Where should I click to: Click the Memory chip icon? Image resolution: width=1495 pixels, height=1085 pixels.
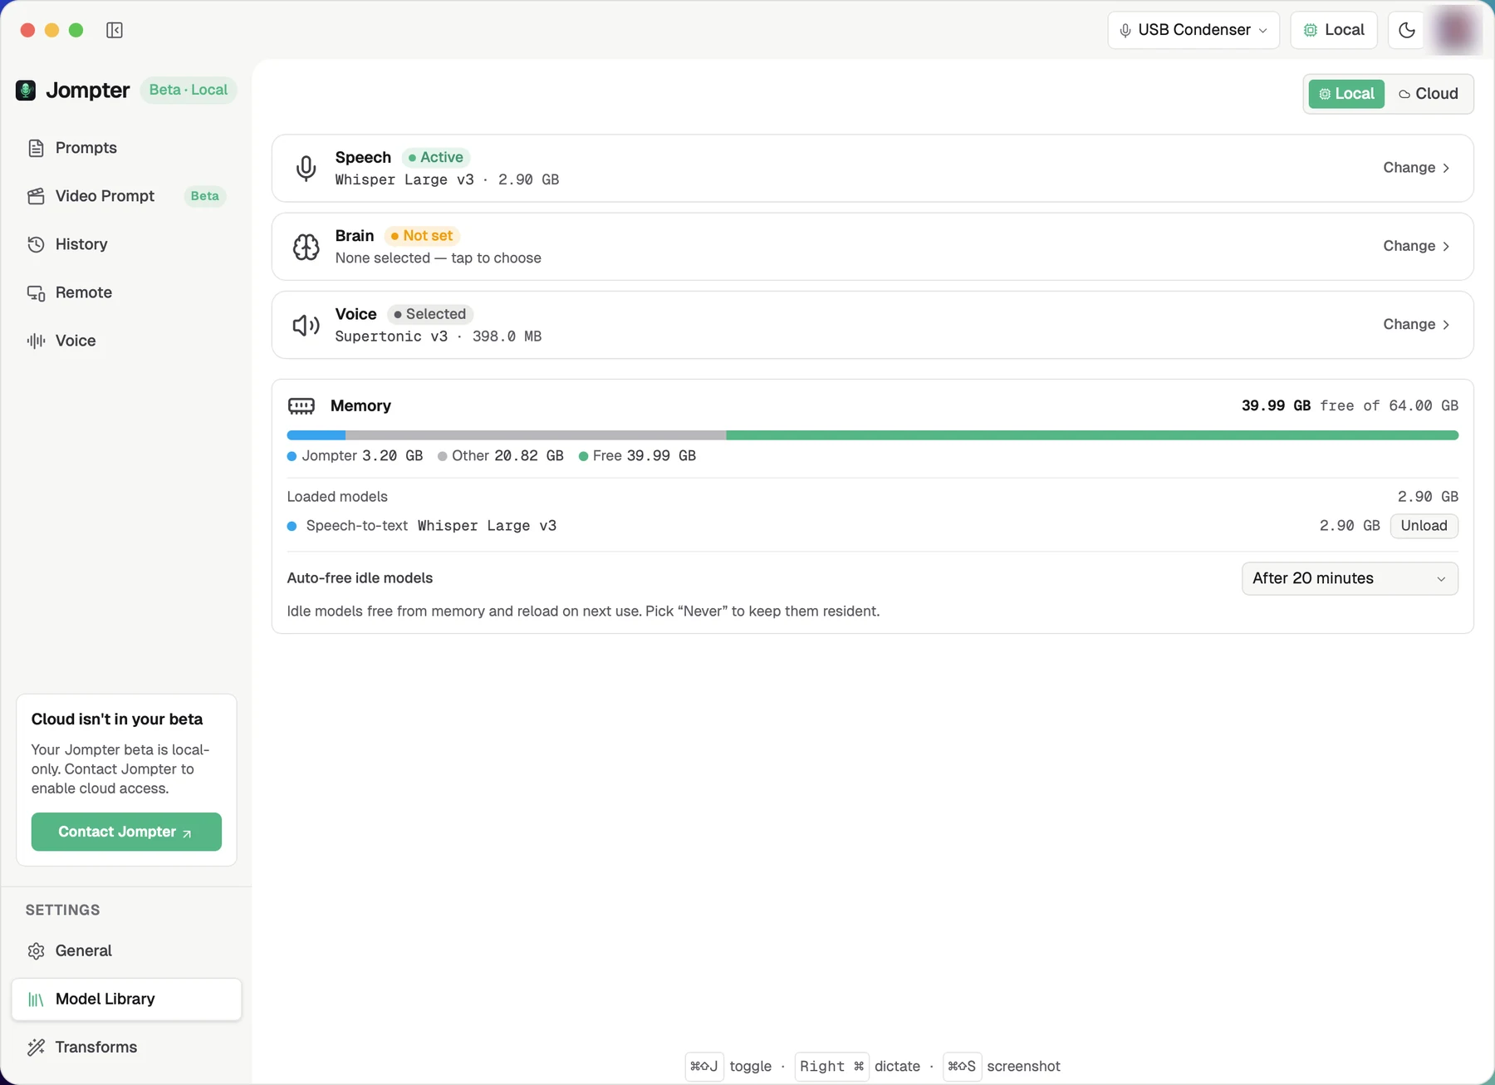coord(301,405)
